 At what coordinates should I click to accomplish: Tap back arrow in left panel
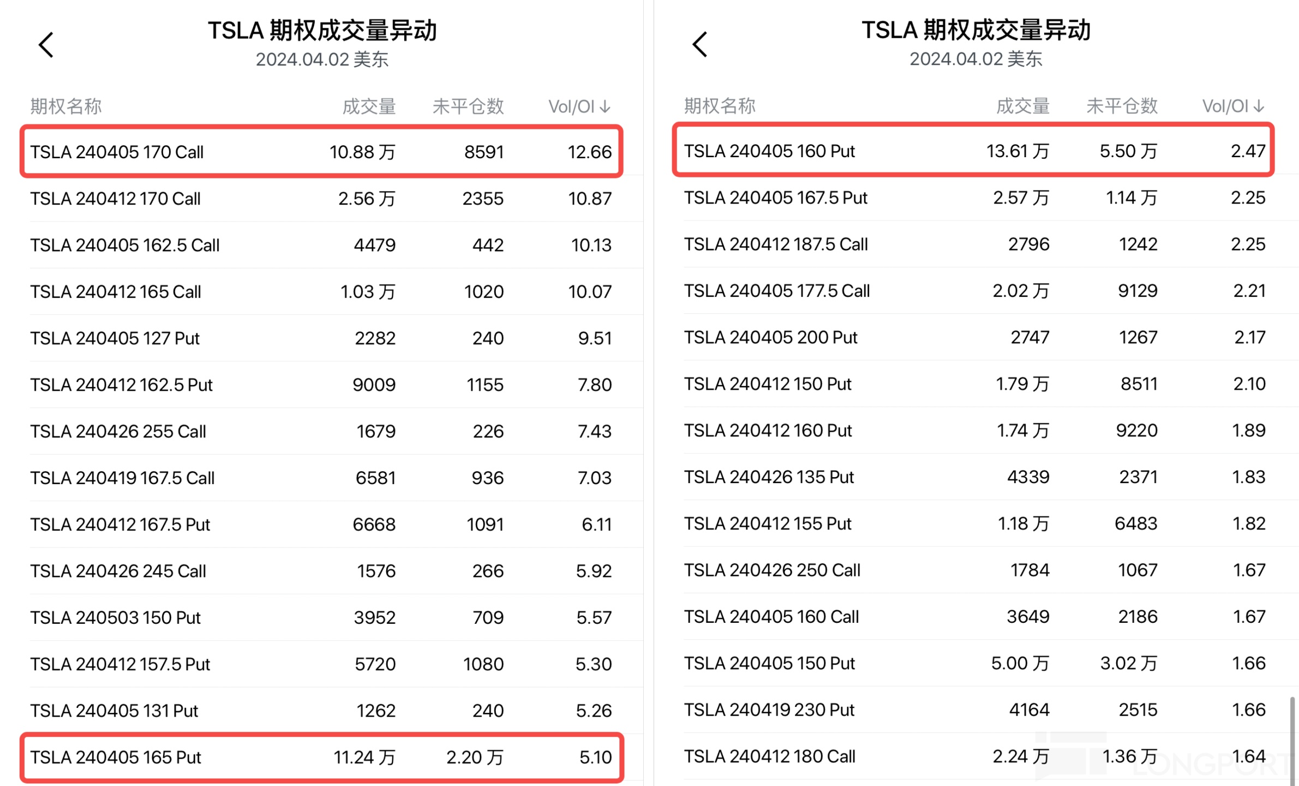tap(46, 45)
